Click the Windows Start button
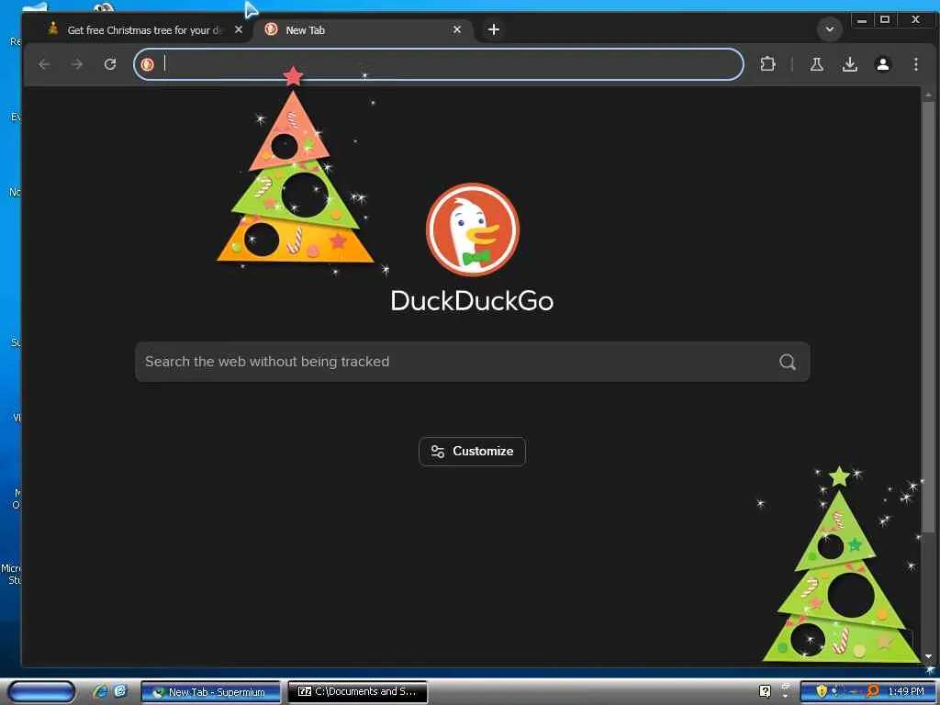 (x=41, y=691)
